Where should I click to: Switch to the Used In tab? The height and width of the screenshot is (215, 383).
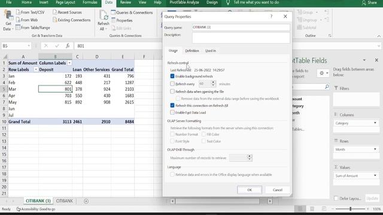(x=211, y=51)
